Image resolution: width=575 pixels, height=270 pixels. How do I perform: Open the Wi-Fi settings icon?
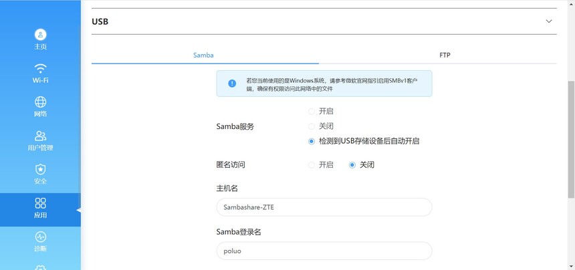40,68
